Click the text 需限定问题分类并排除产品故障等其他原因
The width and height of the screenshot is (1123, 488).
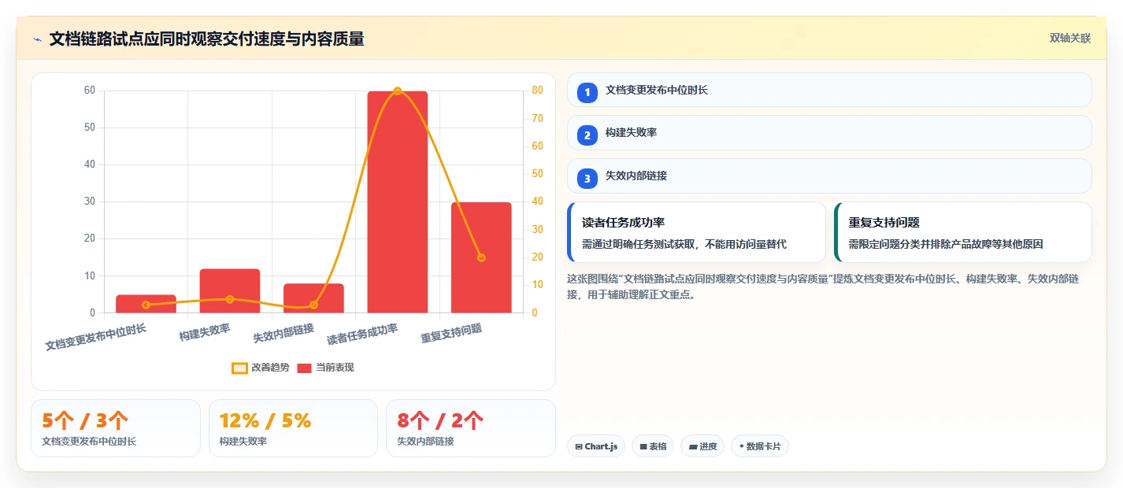coord(946,245)
